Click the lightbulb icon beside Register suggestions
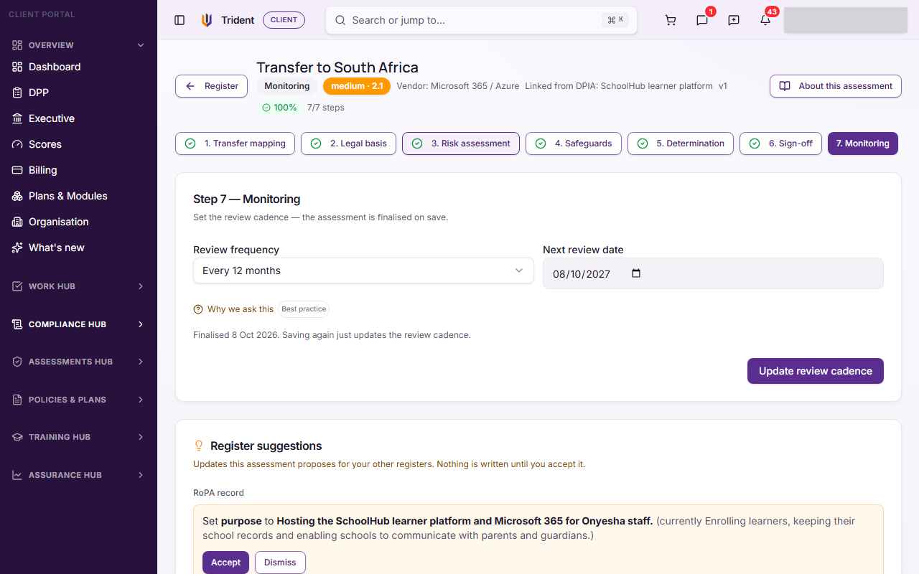This screenshot has width=919, height=574. [x=200, y=446]
